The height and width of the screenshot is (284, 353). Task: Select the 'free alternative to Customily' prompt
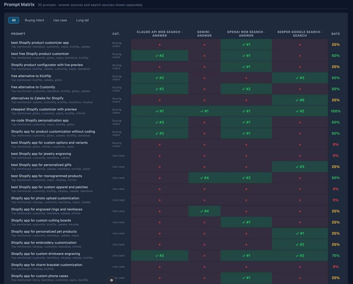(33, 87)
